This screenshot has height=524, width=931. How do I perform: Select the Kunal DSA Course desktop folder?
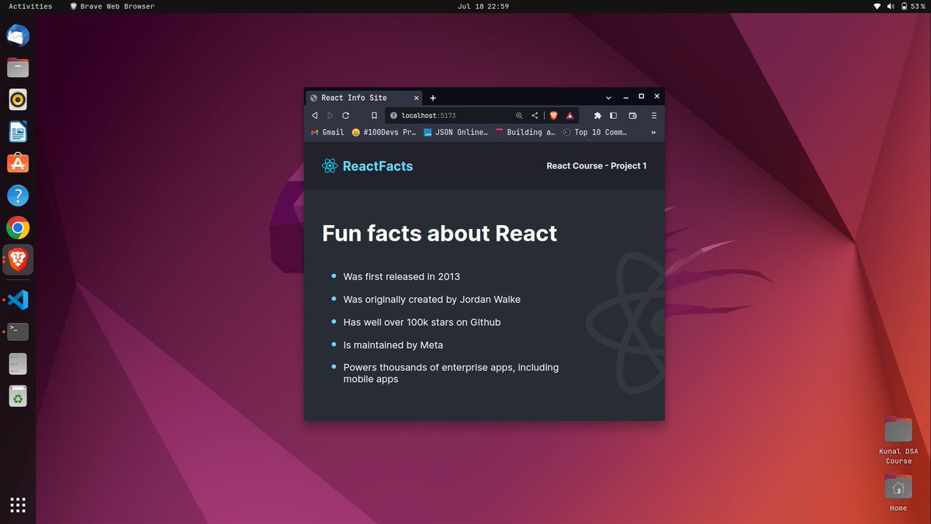click(898, 440)
